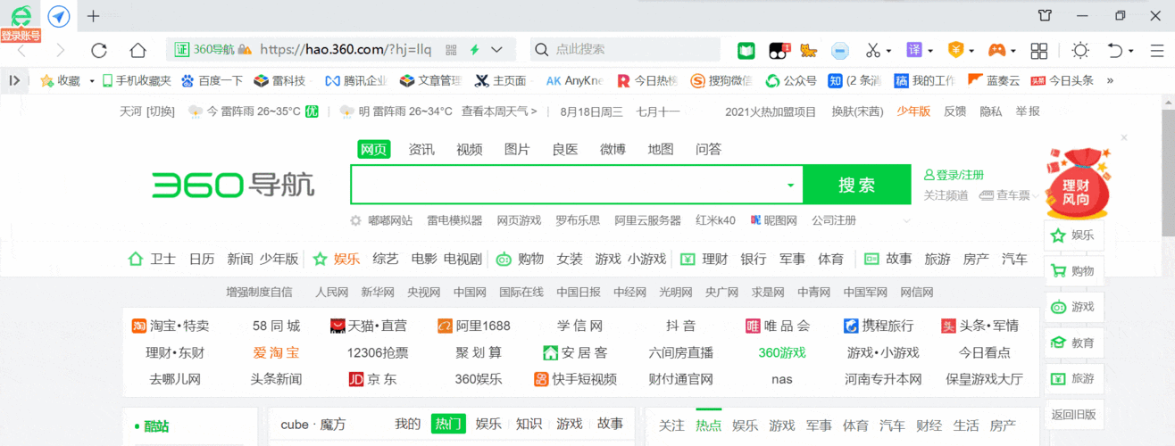Click the sidebar 购物 cart button
This screenshot has width=1175, height=446.
point(1074,271)
